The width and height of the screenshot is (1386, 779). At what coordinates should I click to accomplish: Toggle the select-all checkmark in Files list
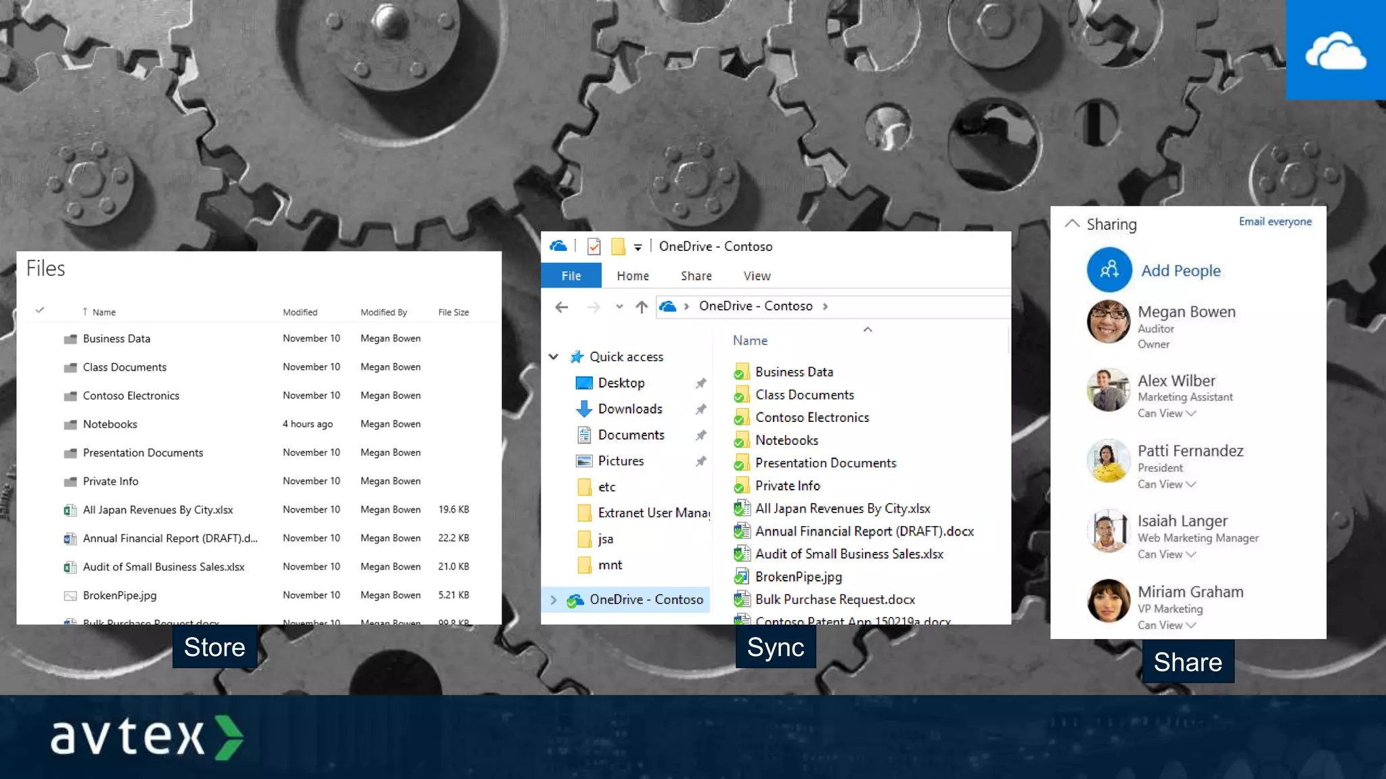40,310
